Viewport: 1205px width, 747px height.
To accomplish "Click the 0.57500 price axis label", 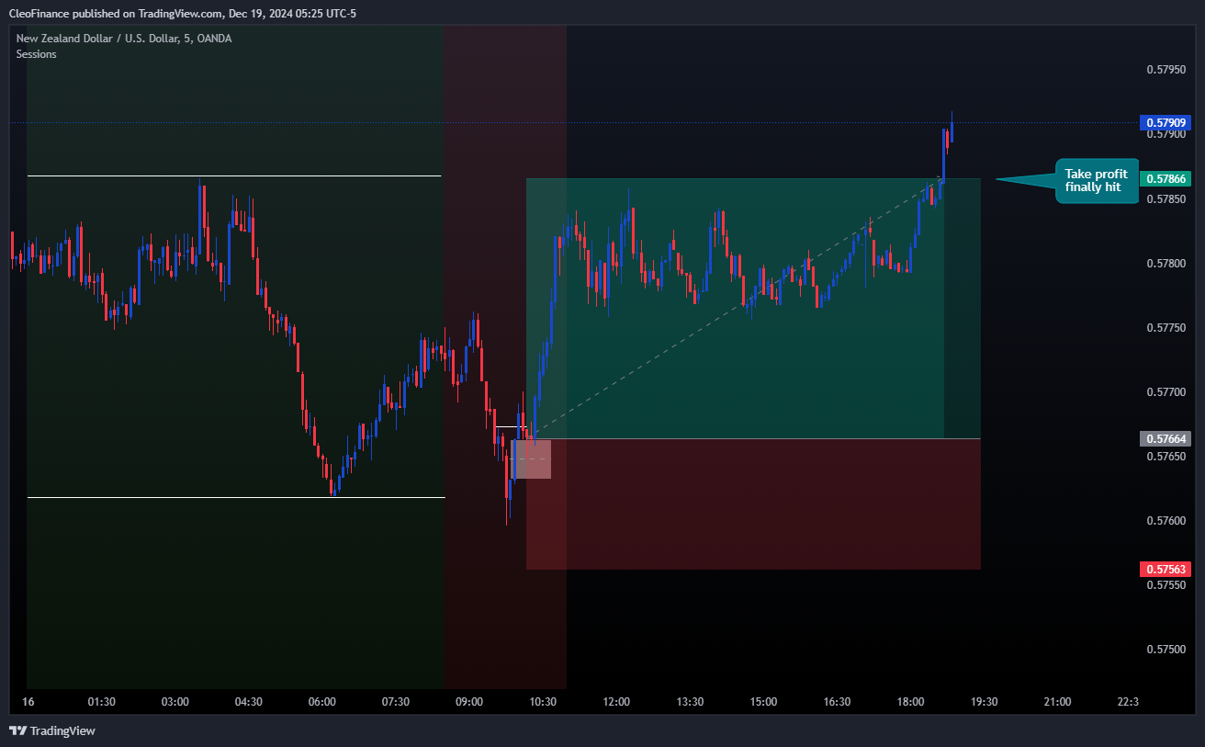I will pos(1166,650).
